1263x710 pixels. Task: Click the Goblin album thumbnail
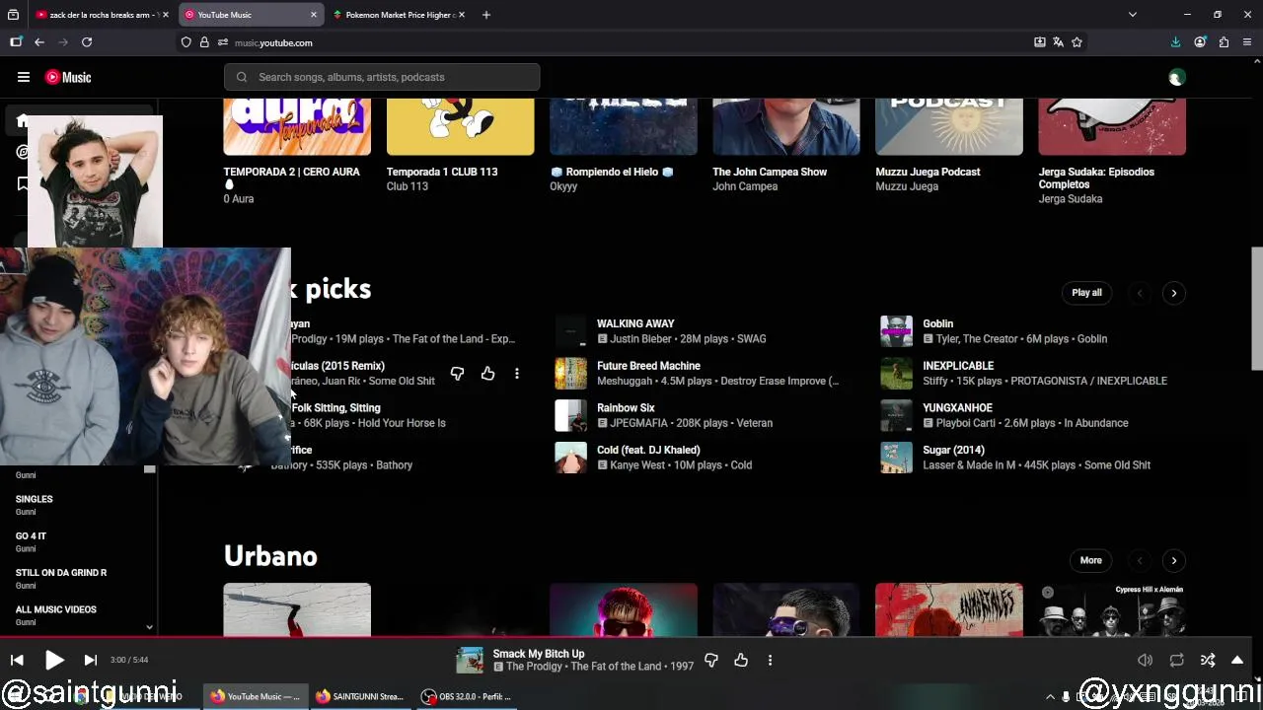coord(896,331)
